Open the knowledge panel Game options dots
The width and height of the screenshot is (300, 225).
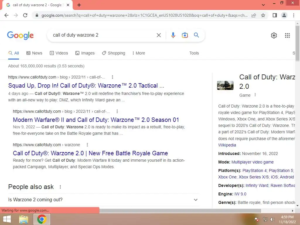(x=255, y=95)
